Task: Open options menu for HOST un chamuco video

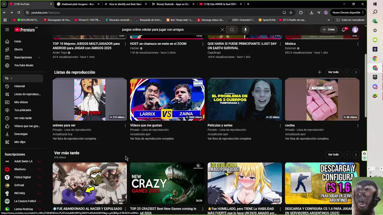Action: [203, 44]
